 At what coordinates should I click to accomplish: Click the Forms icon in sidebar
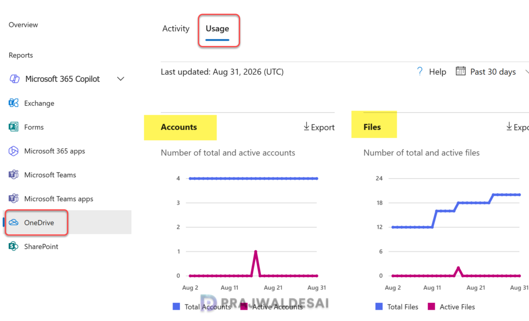(13, 127)
